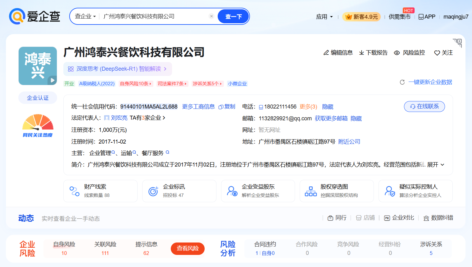472x267 pixels.
Task: Open the risk monitoring eye icon
Action: click(x=397, y=53)
